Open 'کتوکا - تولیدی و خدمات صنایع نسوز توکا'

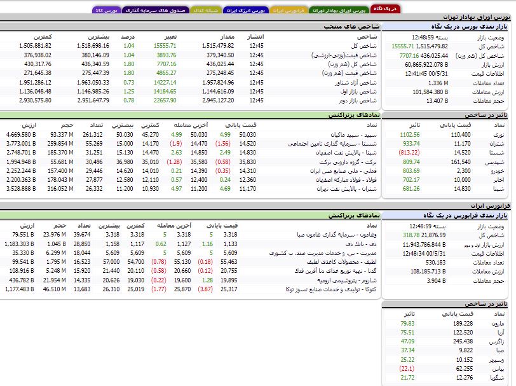point(331,289)
